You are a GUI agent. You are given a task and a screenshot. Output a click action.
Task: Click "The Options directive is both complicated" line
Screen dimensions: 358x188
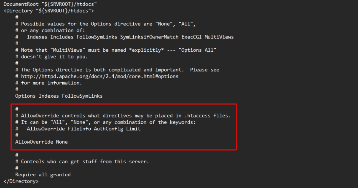(x=81, y=70)
